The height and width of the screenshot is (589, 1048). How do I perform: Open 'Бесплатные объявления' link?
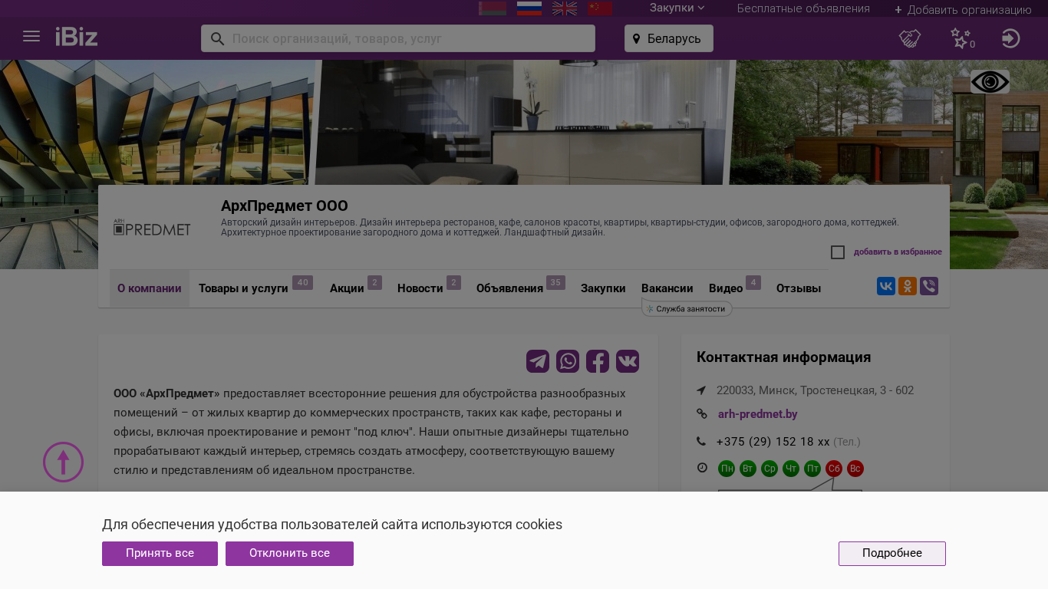(803, 8)
